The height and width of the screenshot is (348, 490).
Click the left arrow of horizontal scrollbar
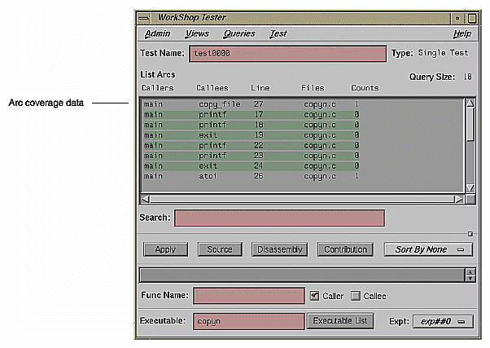click(x=145, y=198)
